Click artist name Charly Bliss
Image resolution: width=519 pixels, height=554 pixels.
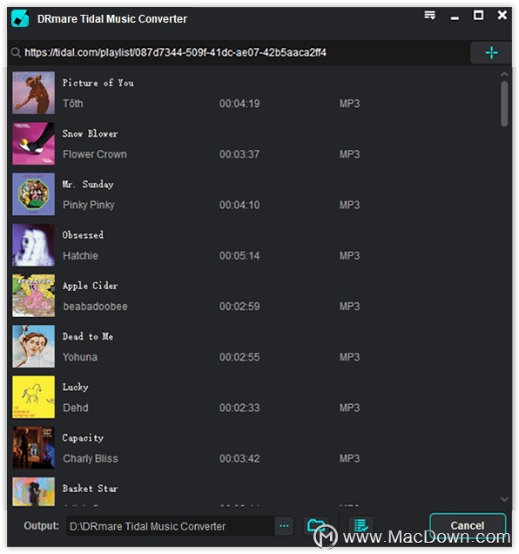pyautogui.click(x=91, y=458)
